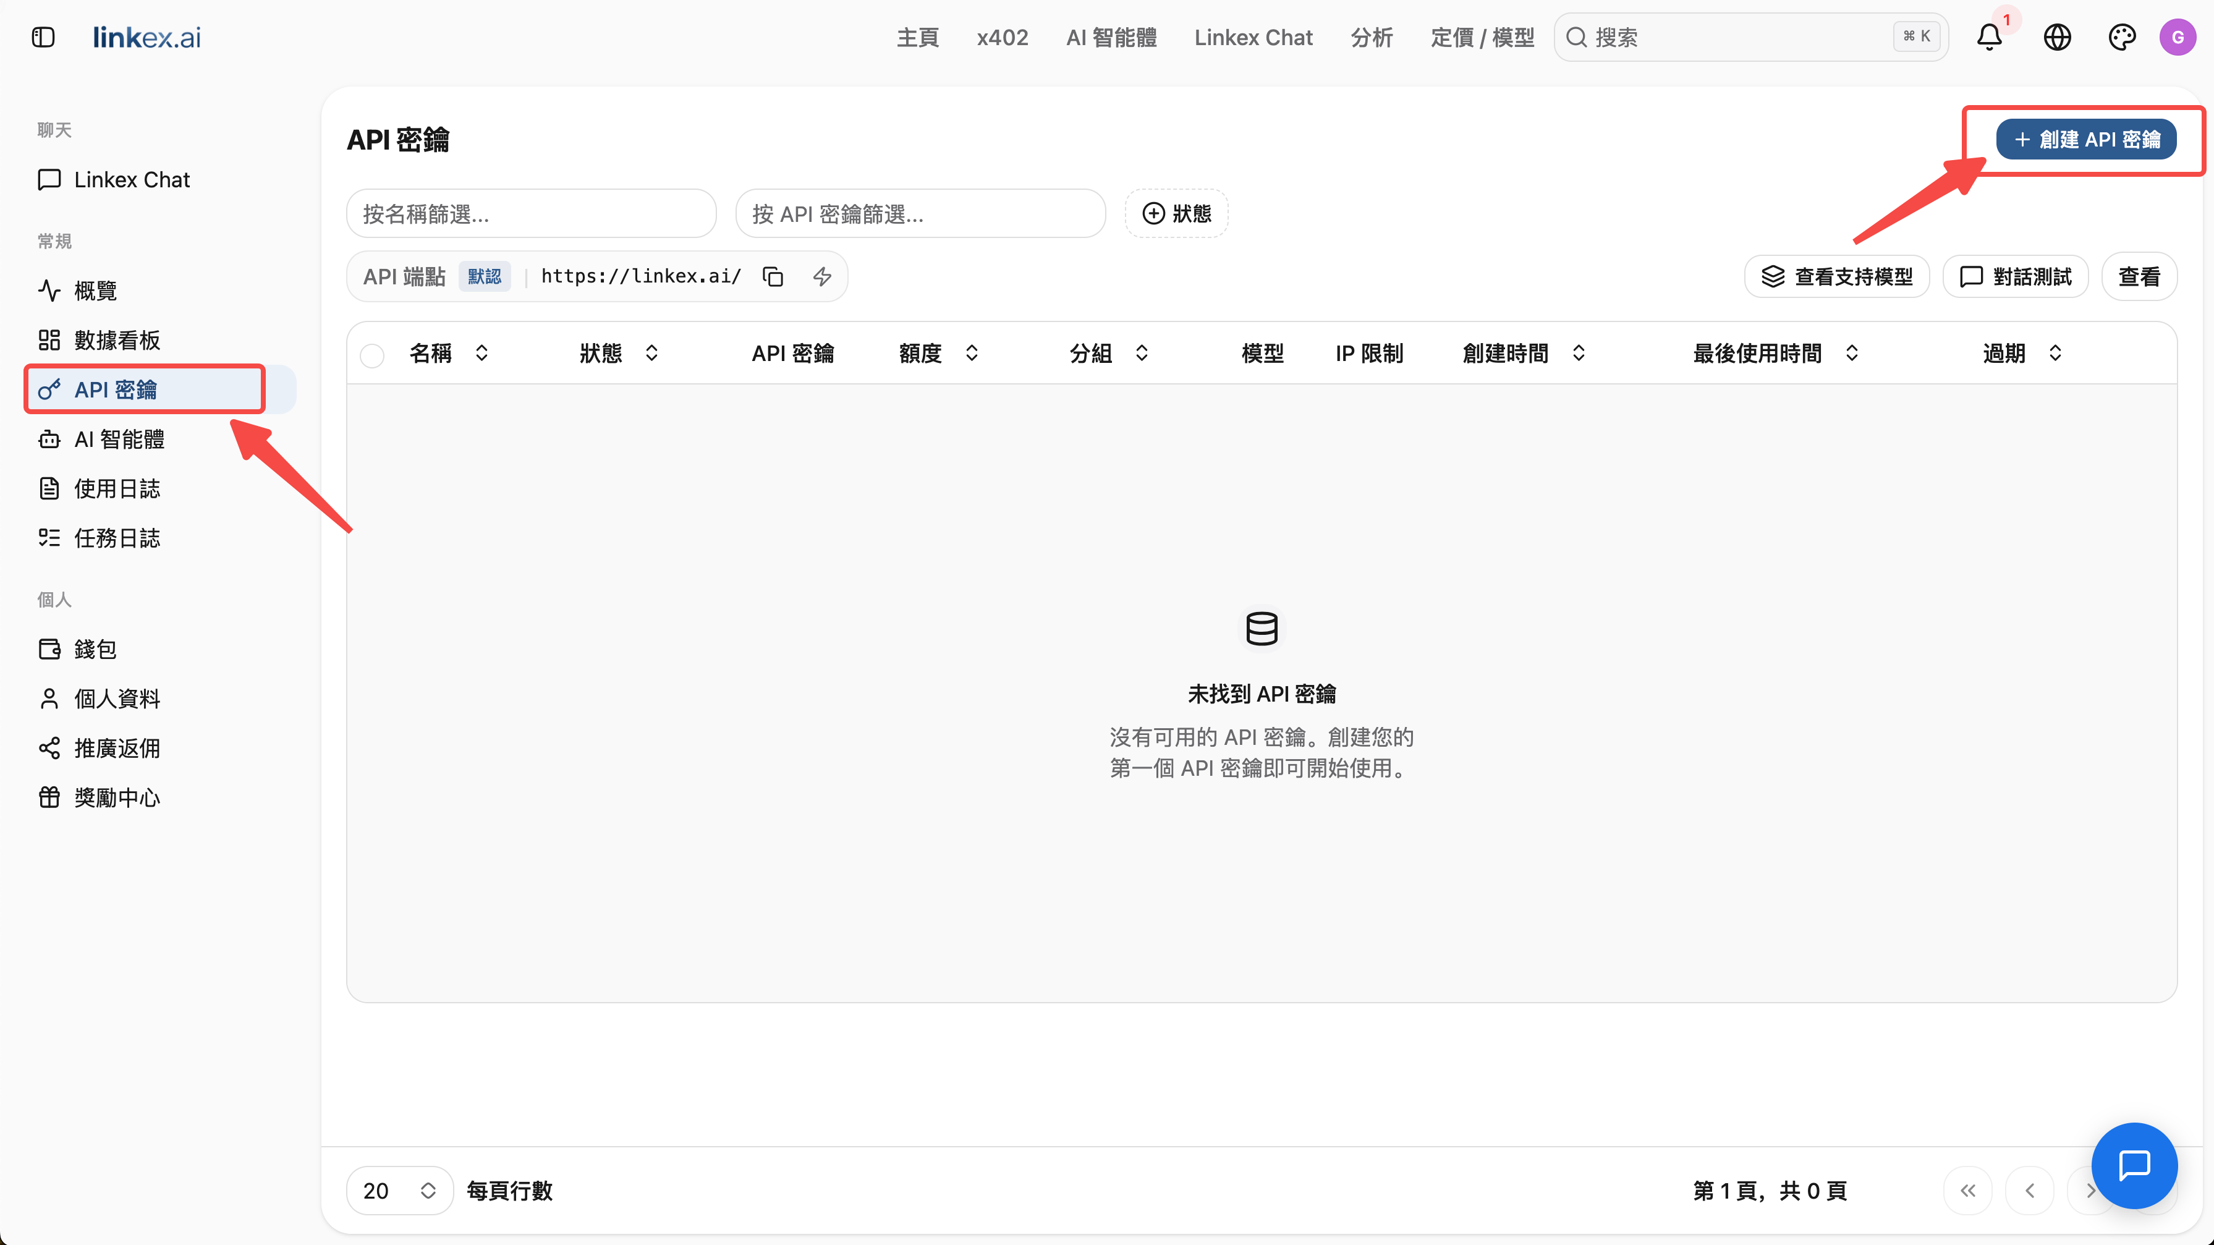
Task: Click the 模型 column header
Action: pos(1263,354)
